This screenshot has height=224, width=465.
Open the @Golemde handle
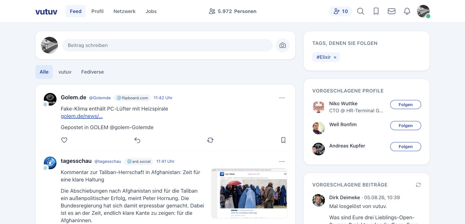point(100,98)
